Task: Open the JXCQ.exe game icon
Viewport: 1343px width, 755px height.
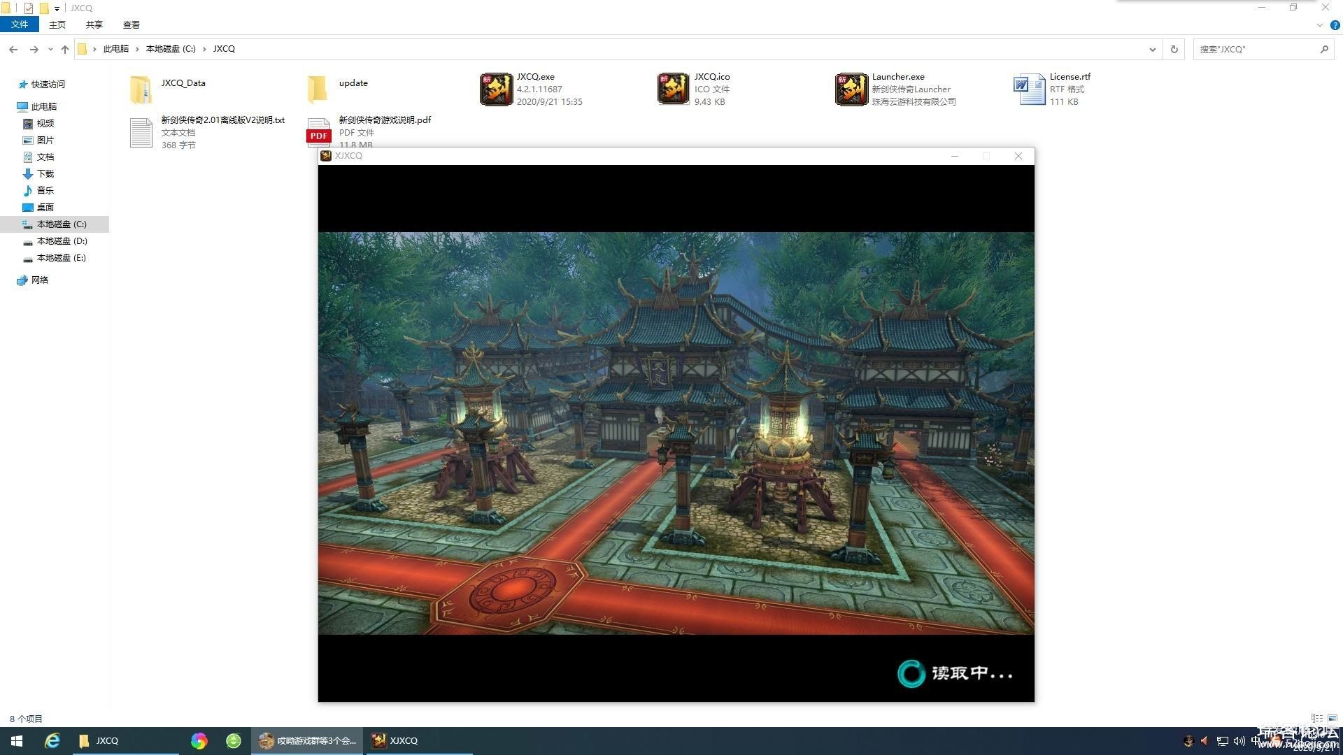Action: point(496,89)
